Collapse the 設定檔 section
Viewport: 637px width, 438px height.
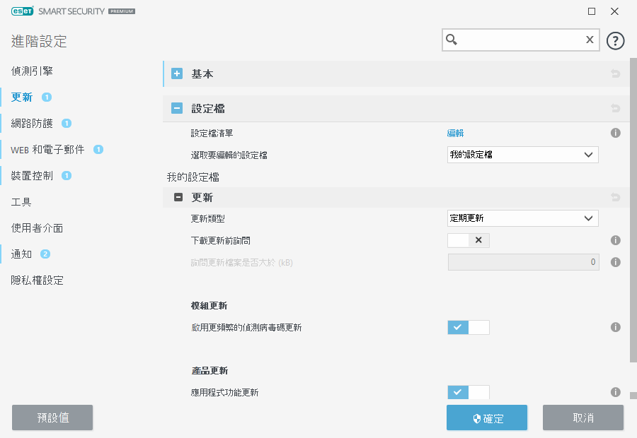[x=177, y=109]
